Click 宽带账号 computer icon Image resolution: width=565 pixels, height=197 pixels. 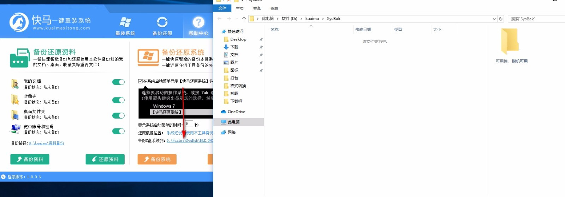coord(15,129)
